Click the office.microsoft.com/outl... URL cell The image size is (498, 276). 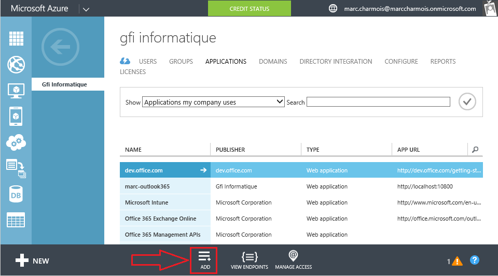[x=439, y=219]
